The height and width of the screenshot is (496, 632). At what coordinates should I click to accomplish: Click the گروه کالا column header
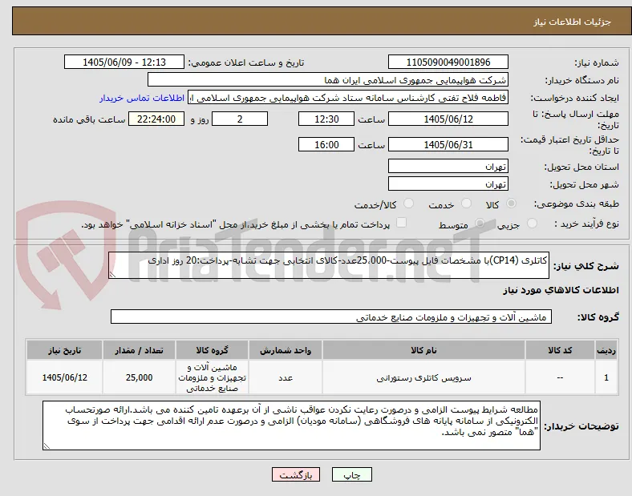click(x=212, y=350)
